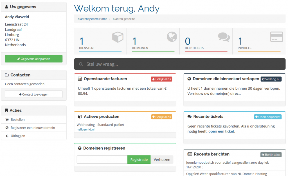Click the search magnifier icon
This screenshot has height=176, width=288.
pyautogui.click(x=81, y=64)
